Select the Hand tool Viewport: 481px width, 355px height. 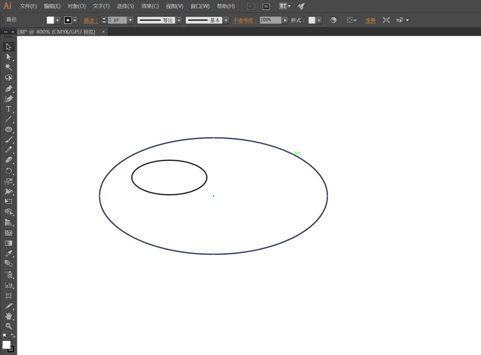(8, 316)
